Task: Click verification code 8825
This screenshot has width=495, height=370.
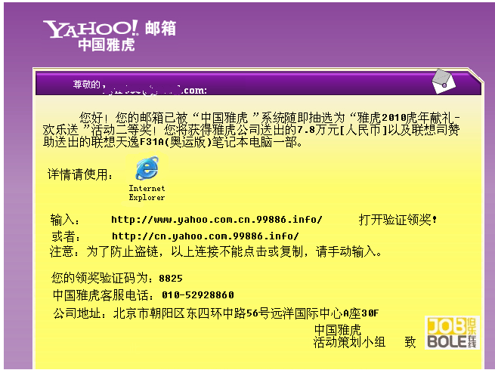Action: pyautogui.click(x=171, y=279)
